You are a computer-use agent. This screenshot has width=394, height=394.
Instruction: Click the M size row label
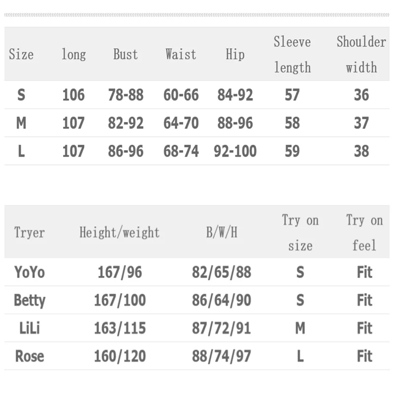coord(21,123)
